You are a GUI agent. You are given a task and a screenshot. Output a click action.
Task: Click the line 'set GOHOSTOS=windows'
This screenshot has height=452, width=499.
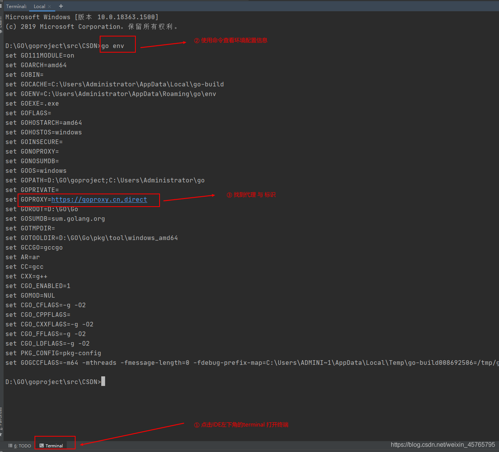click(x=44, y=132)
